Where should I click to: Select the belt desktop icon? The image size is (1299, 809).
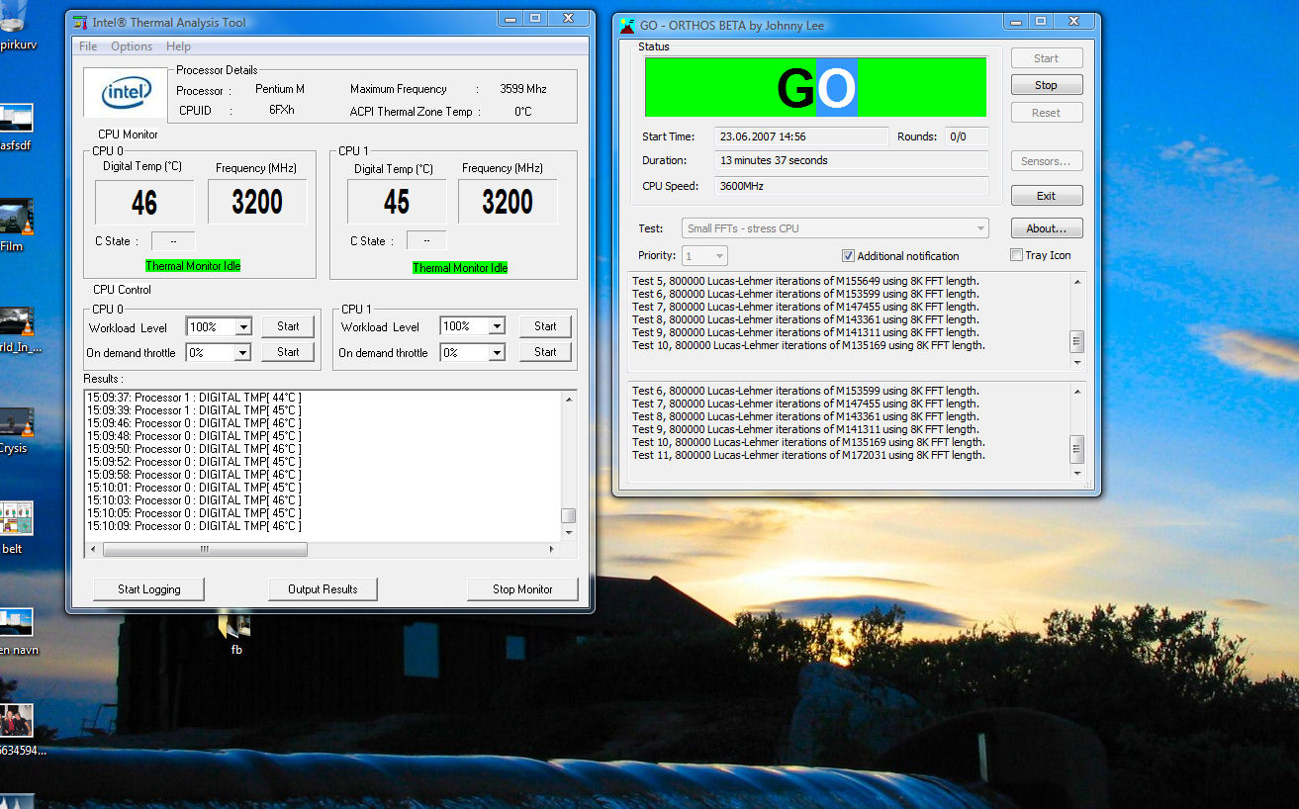(15, 526)
